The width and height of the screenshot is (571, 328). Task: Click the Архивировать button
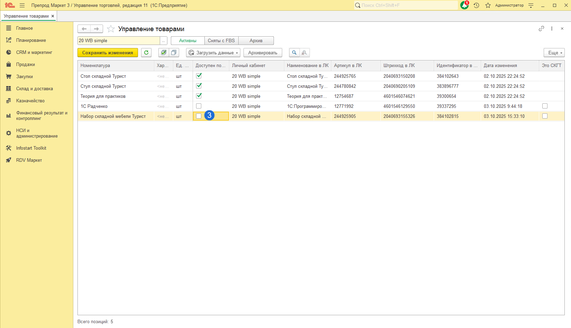[263, 53]
